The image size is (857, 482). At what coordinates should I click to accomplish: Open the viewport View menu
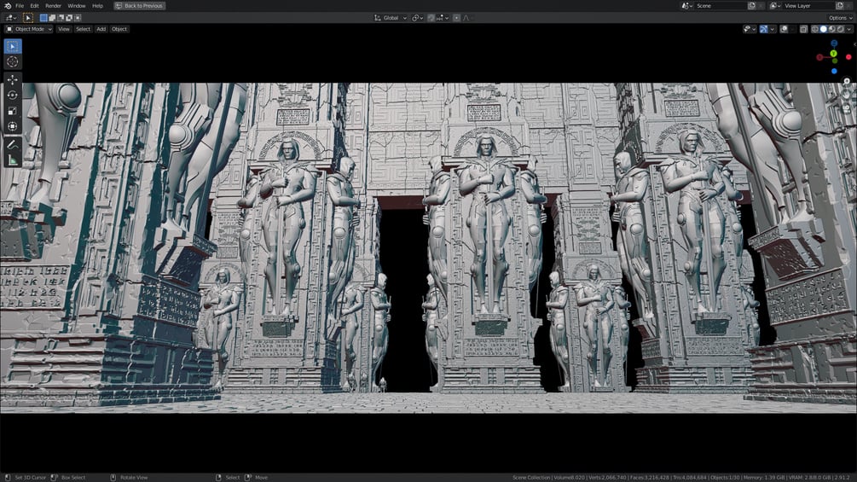tap(64, 29)
